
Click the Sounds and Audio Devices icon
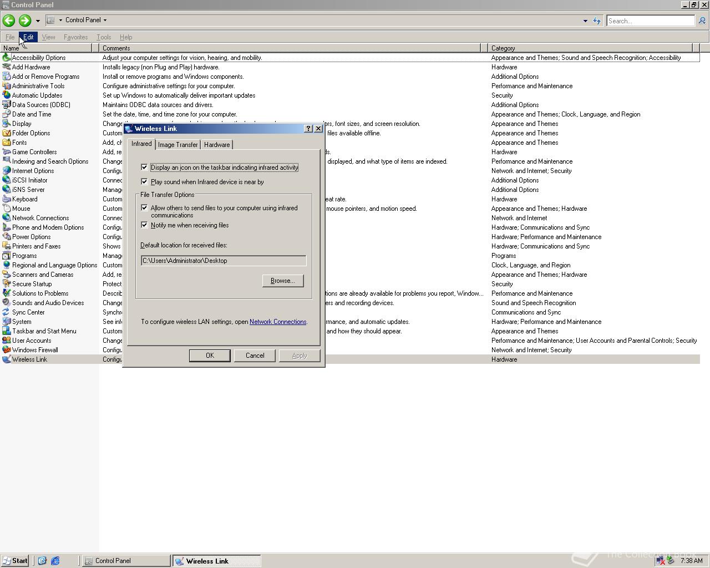[x=7, y=303]
